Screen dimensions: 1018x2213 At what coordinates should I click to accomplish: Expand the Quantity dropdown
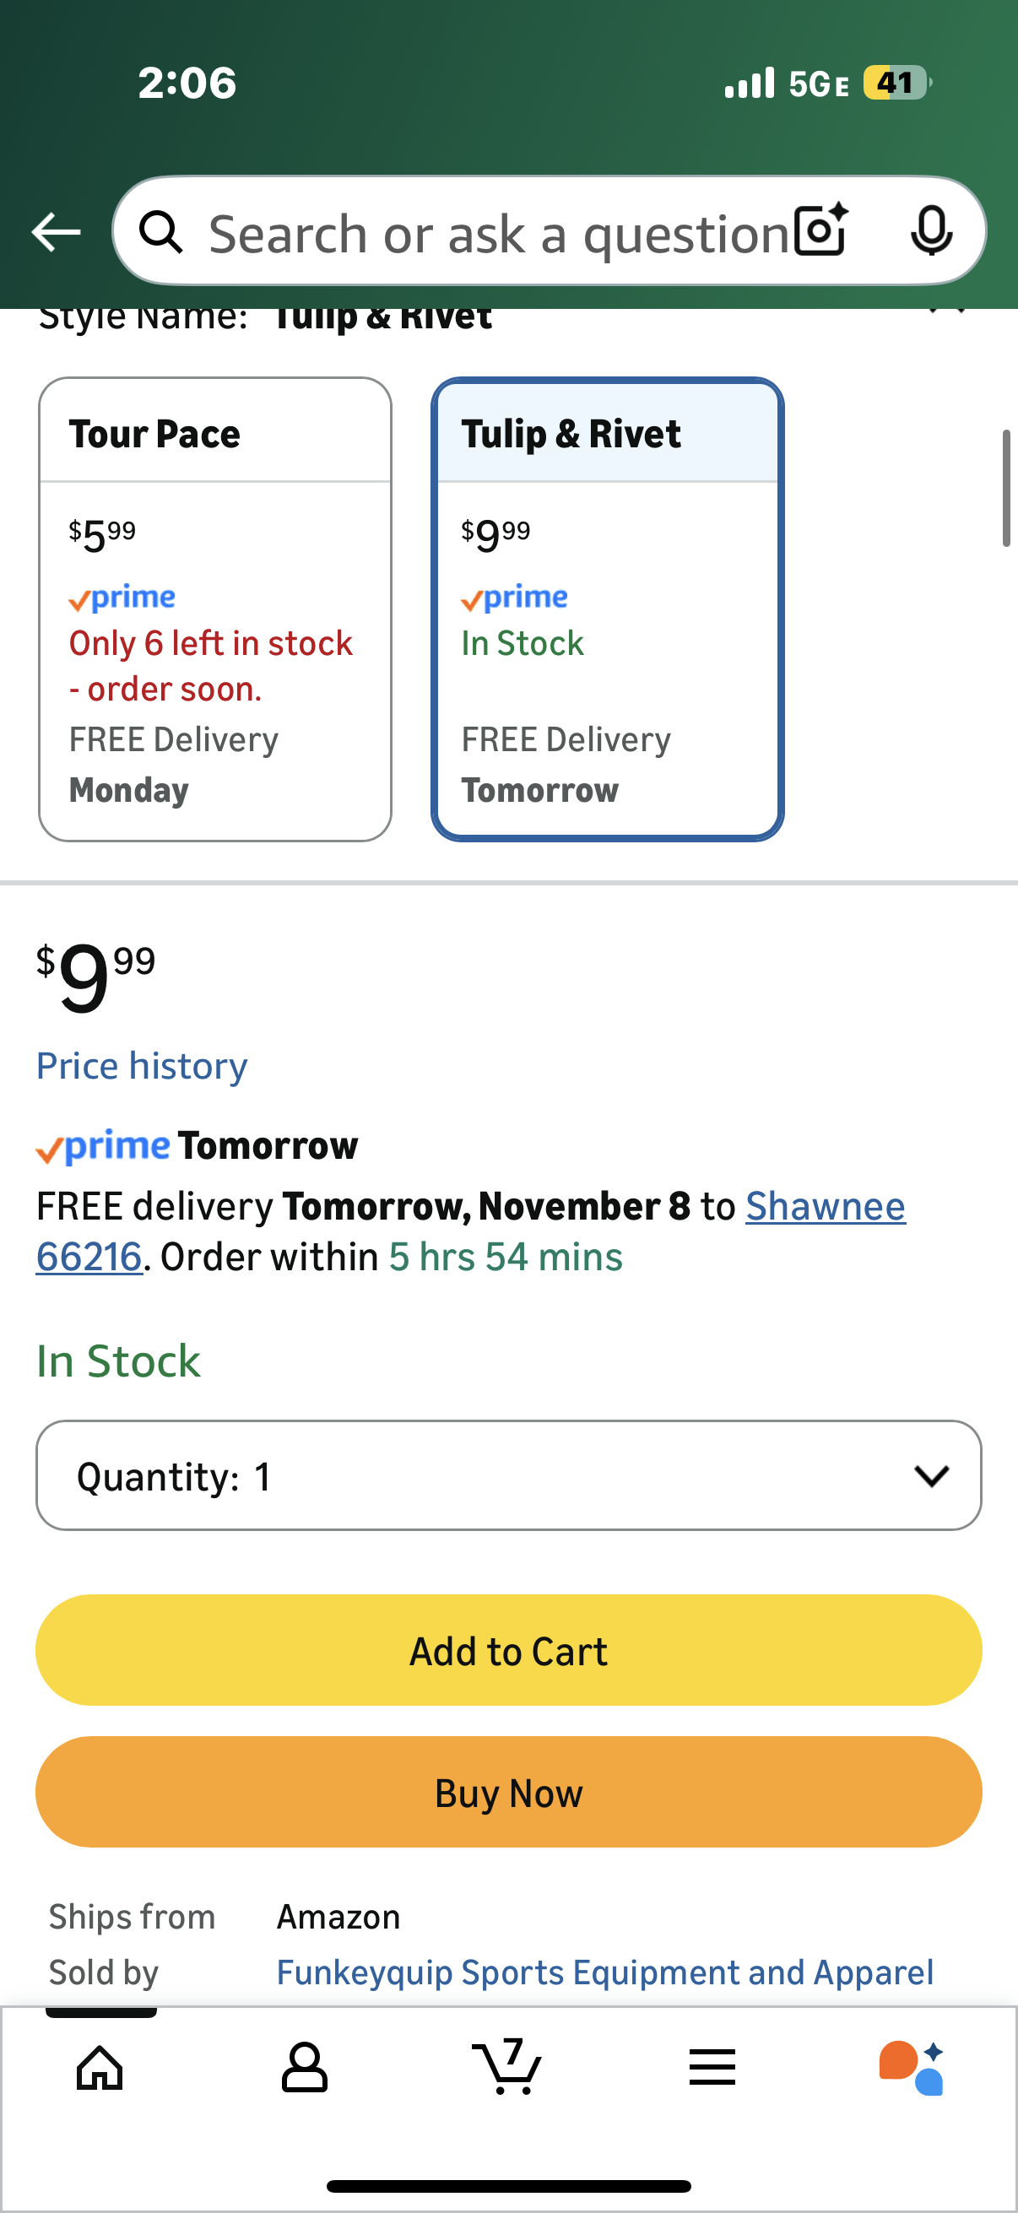point(508,1475)
